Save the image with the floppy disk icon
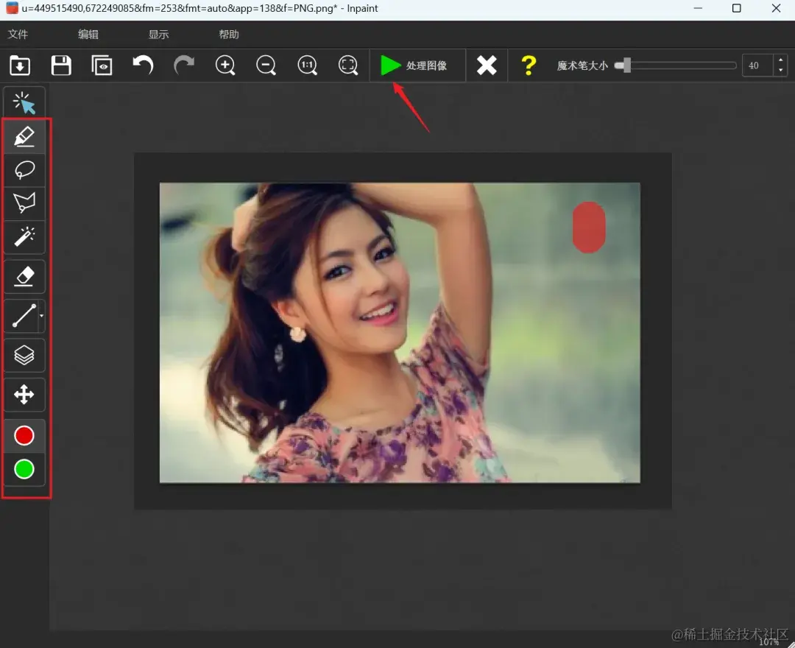795x648 pixels. coord(61,66)
